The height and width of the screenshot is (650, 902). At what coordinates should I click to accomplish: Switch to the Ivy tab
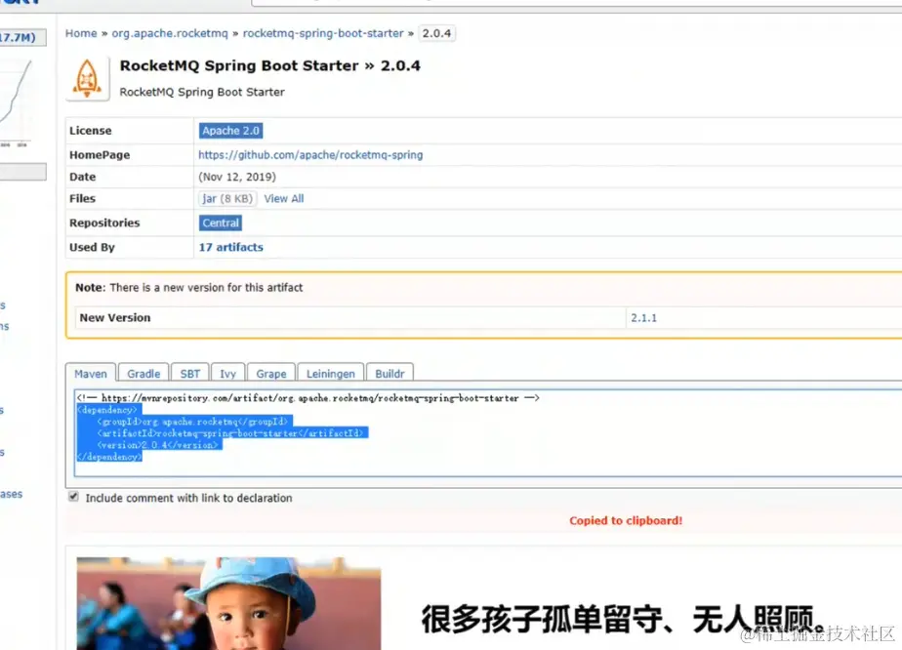227,373
